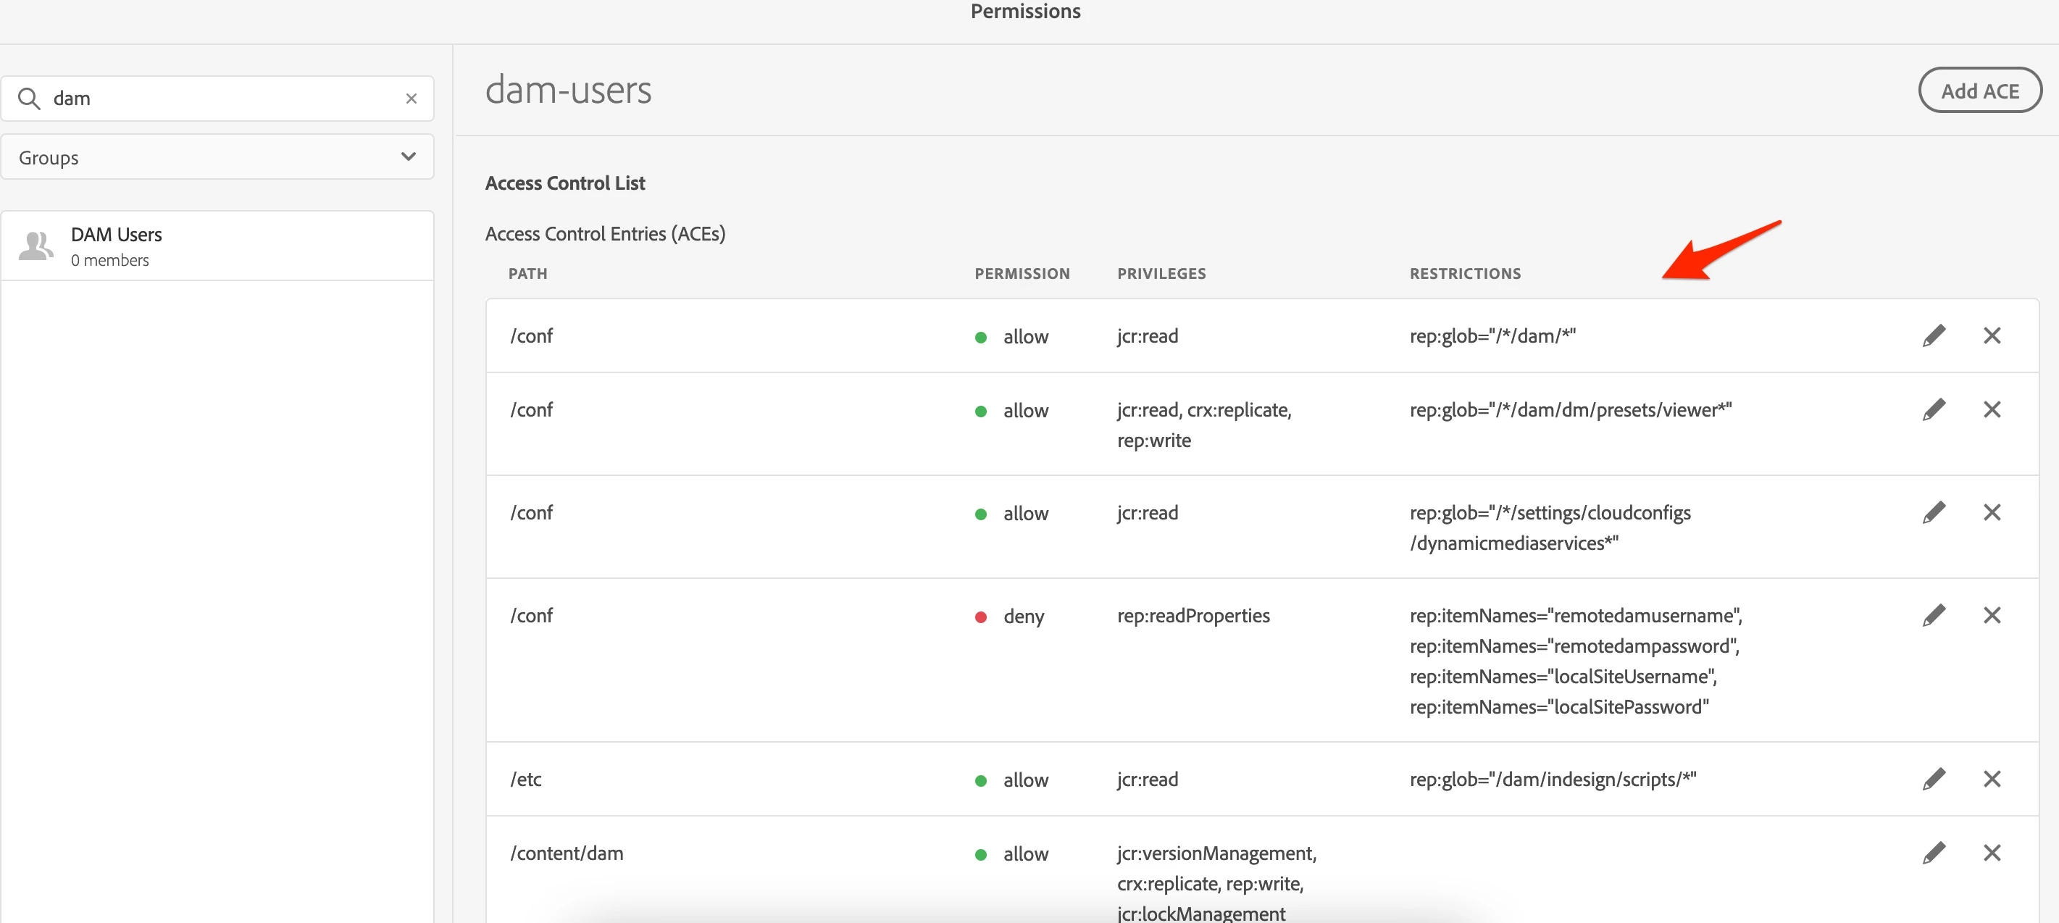Remove the presets/viewer ACE entry
This screenshot has width=2059, height=923.
1991,410
